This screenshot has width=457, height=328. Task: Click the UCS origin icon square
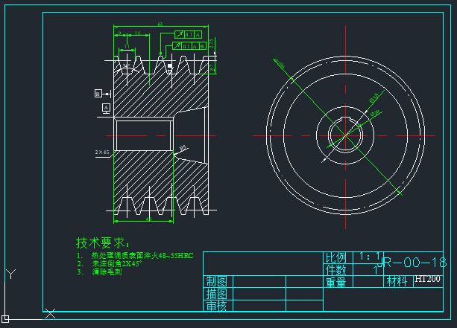pyautogui.click(x=5, y=318)
